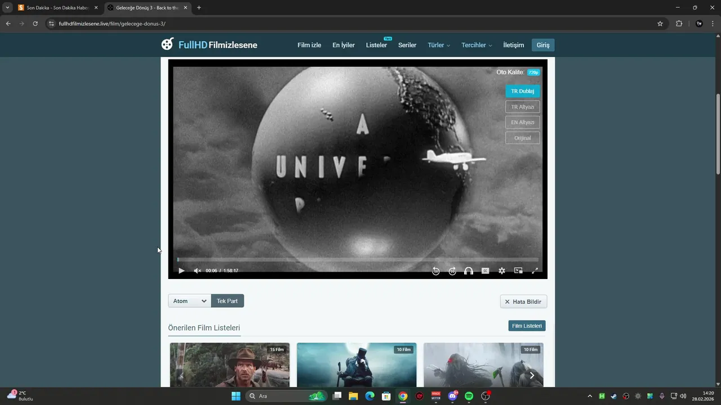The width and height of the screenshot is (721, 405).
Task: Open audio track headphones icon
Action: tap(469, 271)
